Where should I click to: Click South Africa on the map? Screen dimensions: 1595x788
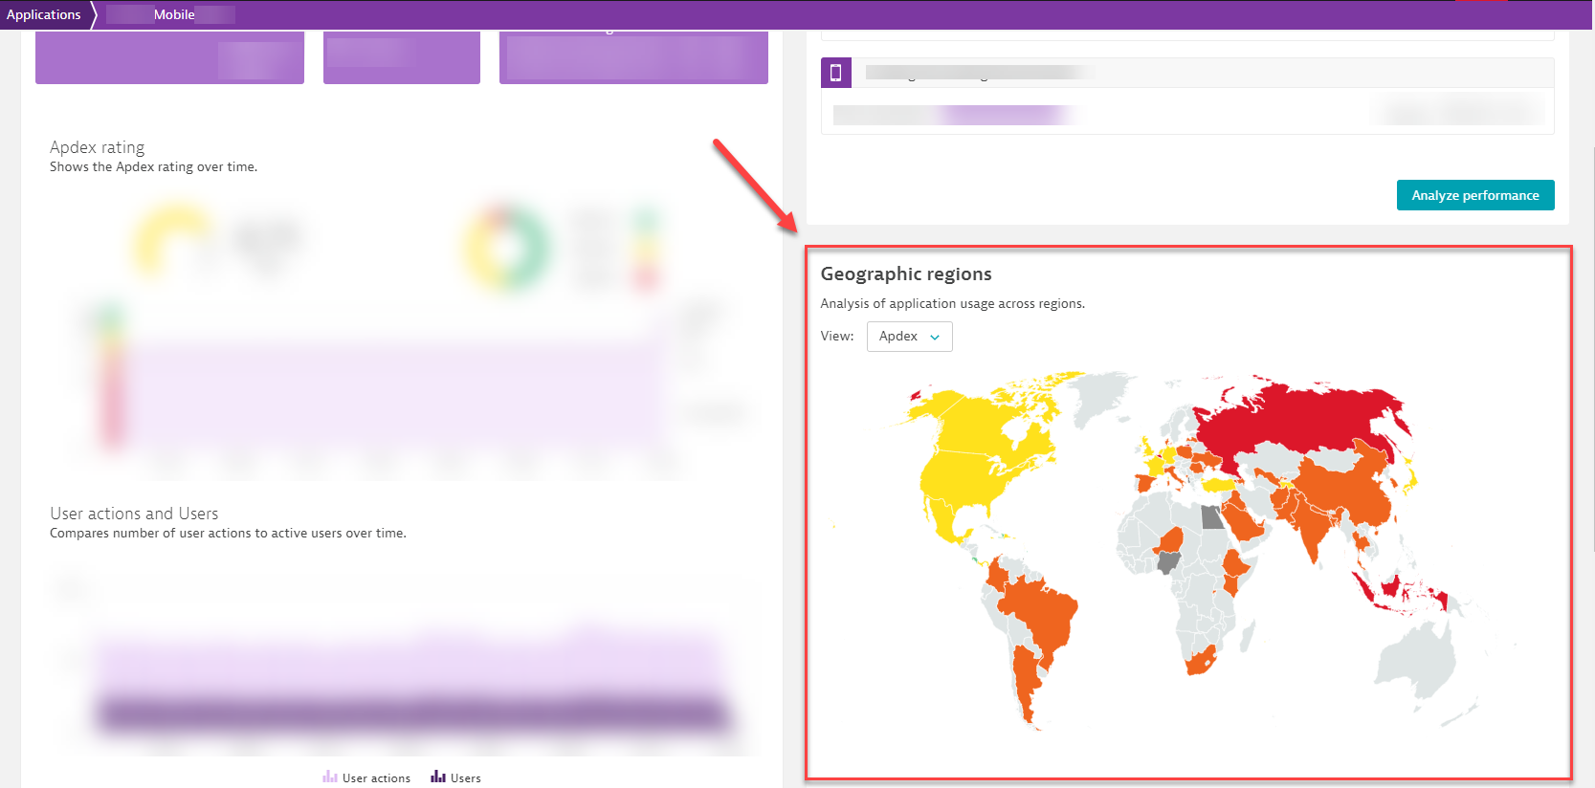point(1200,661)
